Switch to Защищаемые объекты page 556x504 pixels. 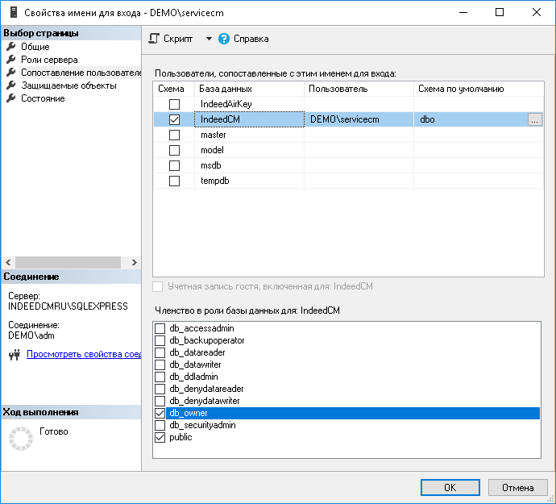coord(68,85)
